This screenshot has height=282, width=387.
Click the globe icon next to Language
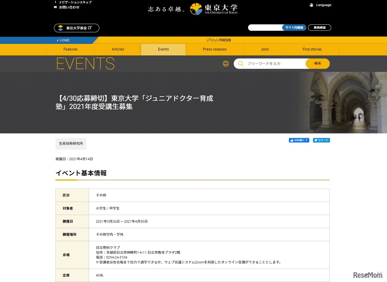[311, 5]
